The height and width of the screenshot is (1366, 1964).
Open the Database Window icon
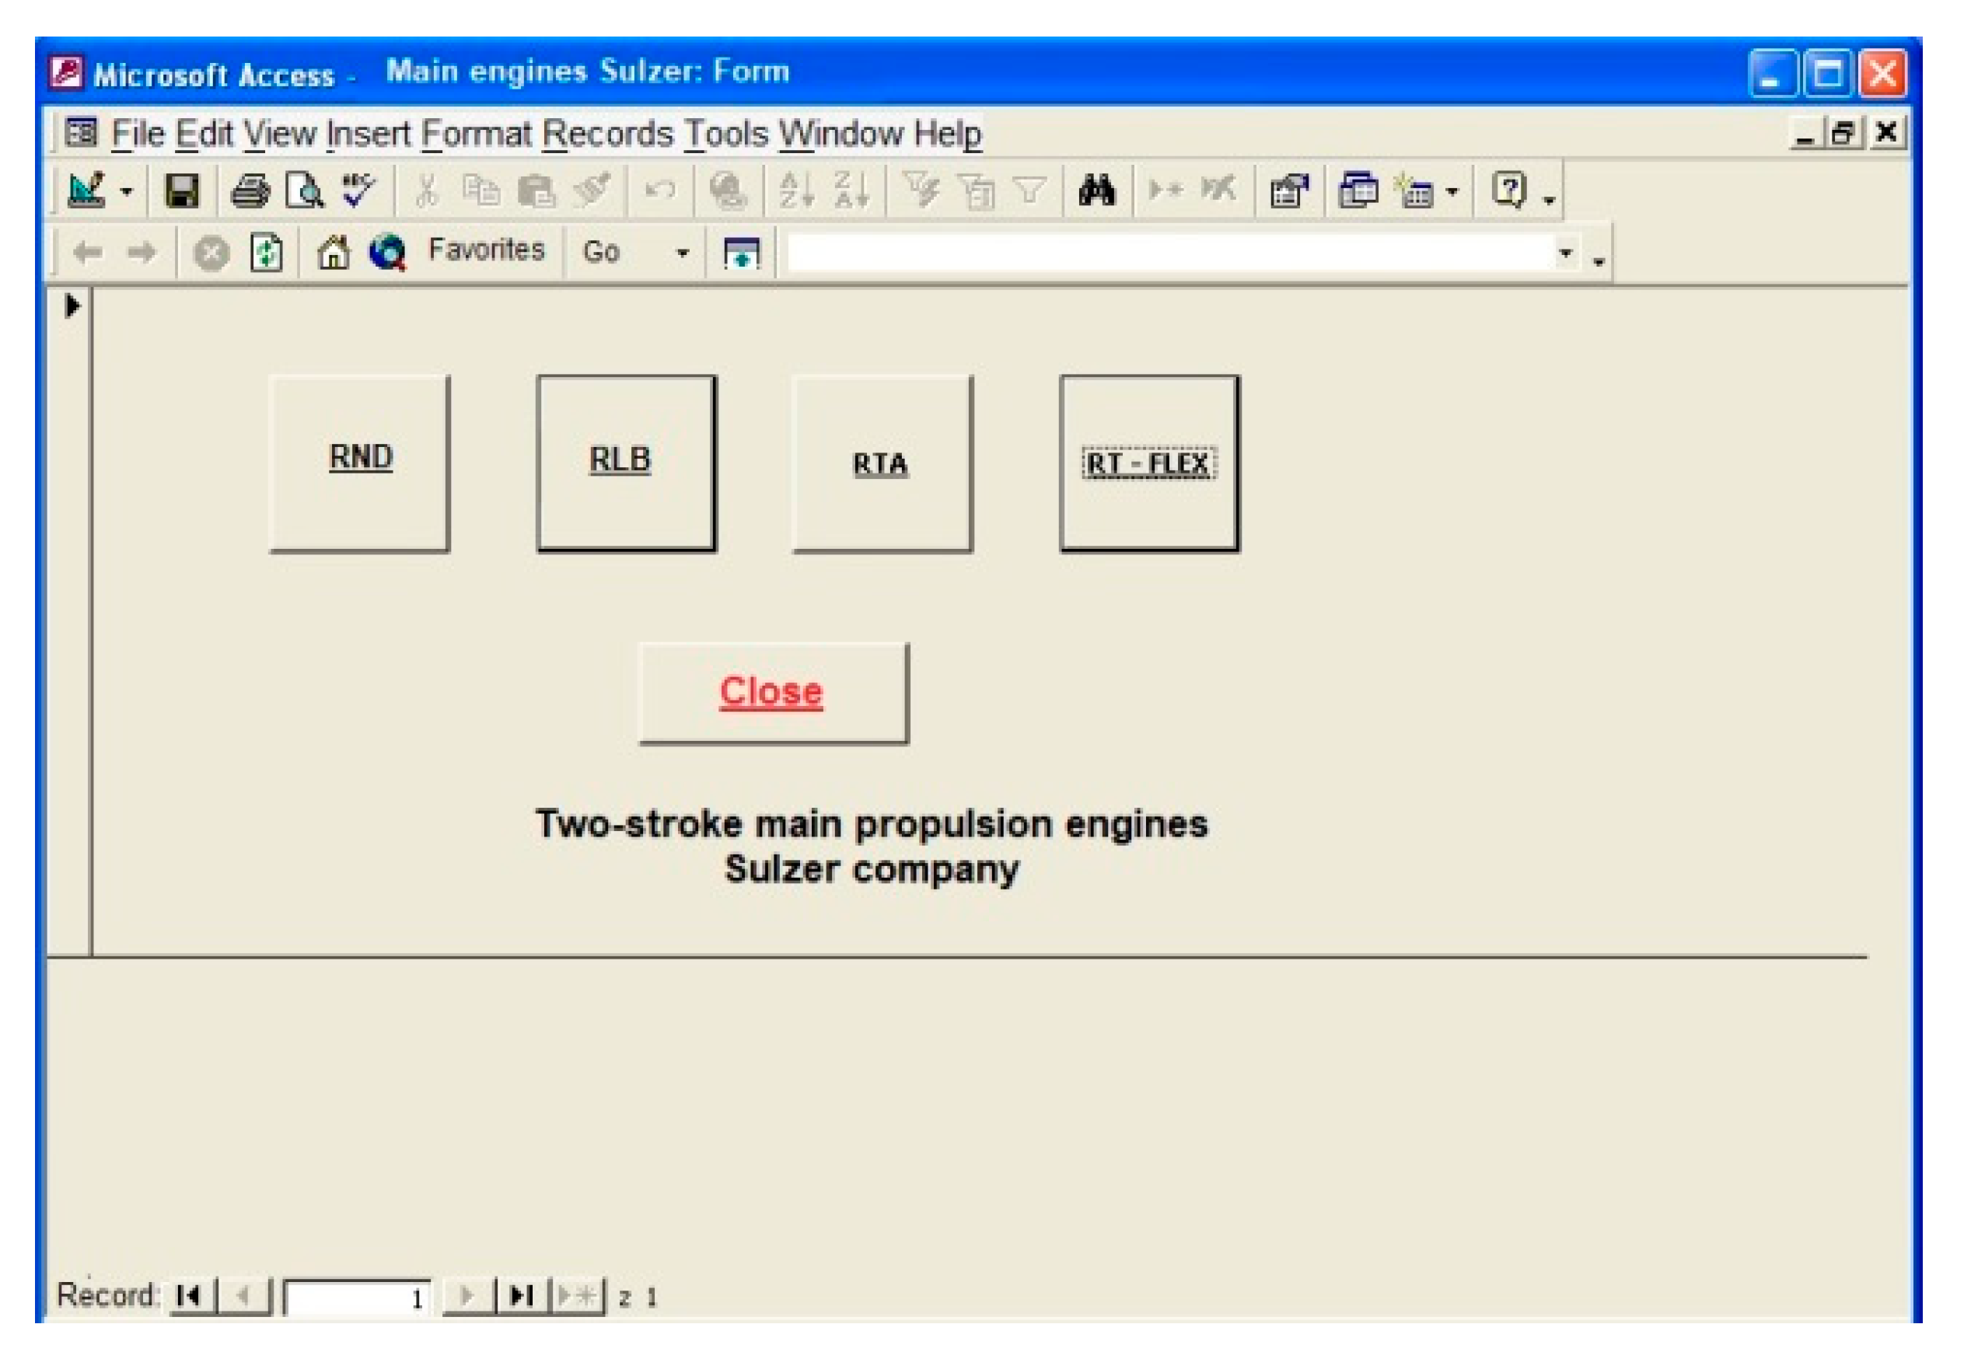(1359, 190)
